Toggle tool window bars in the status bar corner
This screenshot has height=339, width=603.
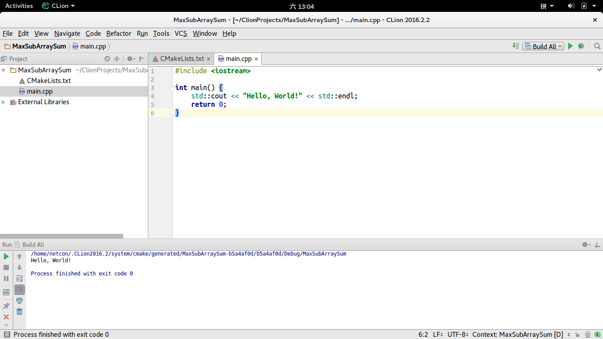click(x=6, y=335)
